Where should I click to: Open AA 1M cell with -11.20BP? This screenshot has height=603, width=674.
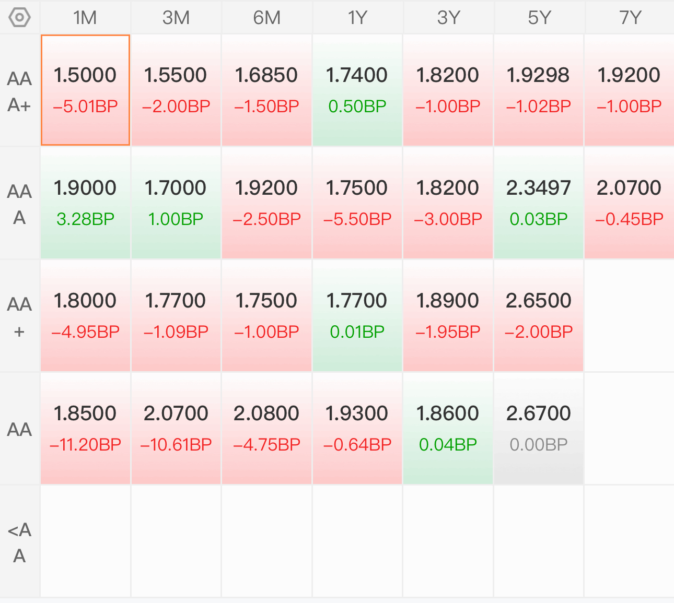tap(85, 429)
